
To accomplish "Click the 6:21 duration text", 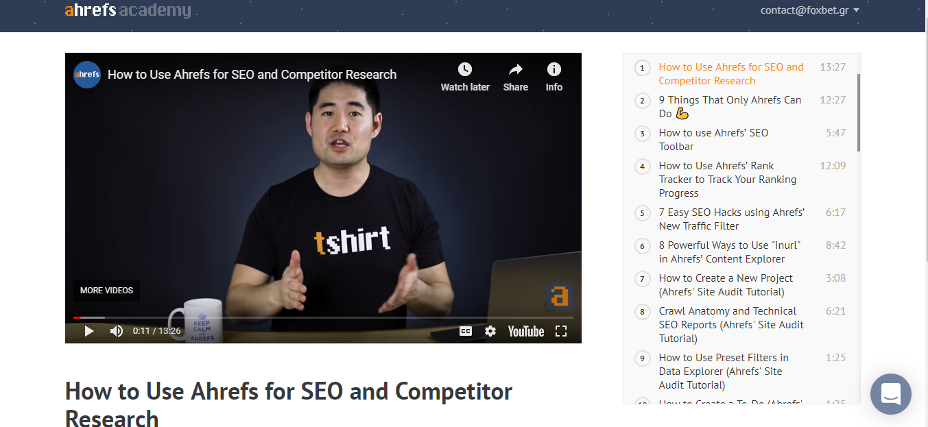I will pos(835,311).
